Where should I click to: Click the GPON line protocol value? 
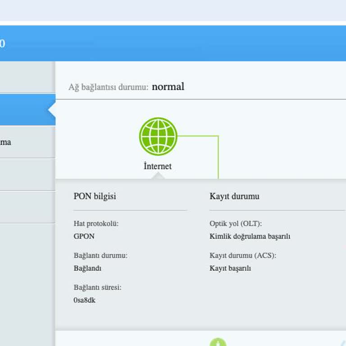click(x=84, y=236)
